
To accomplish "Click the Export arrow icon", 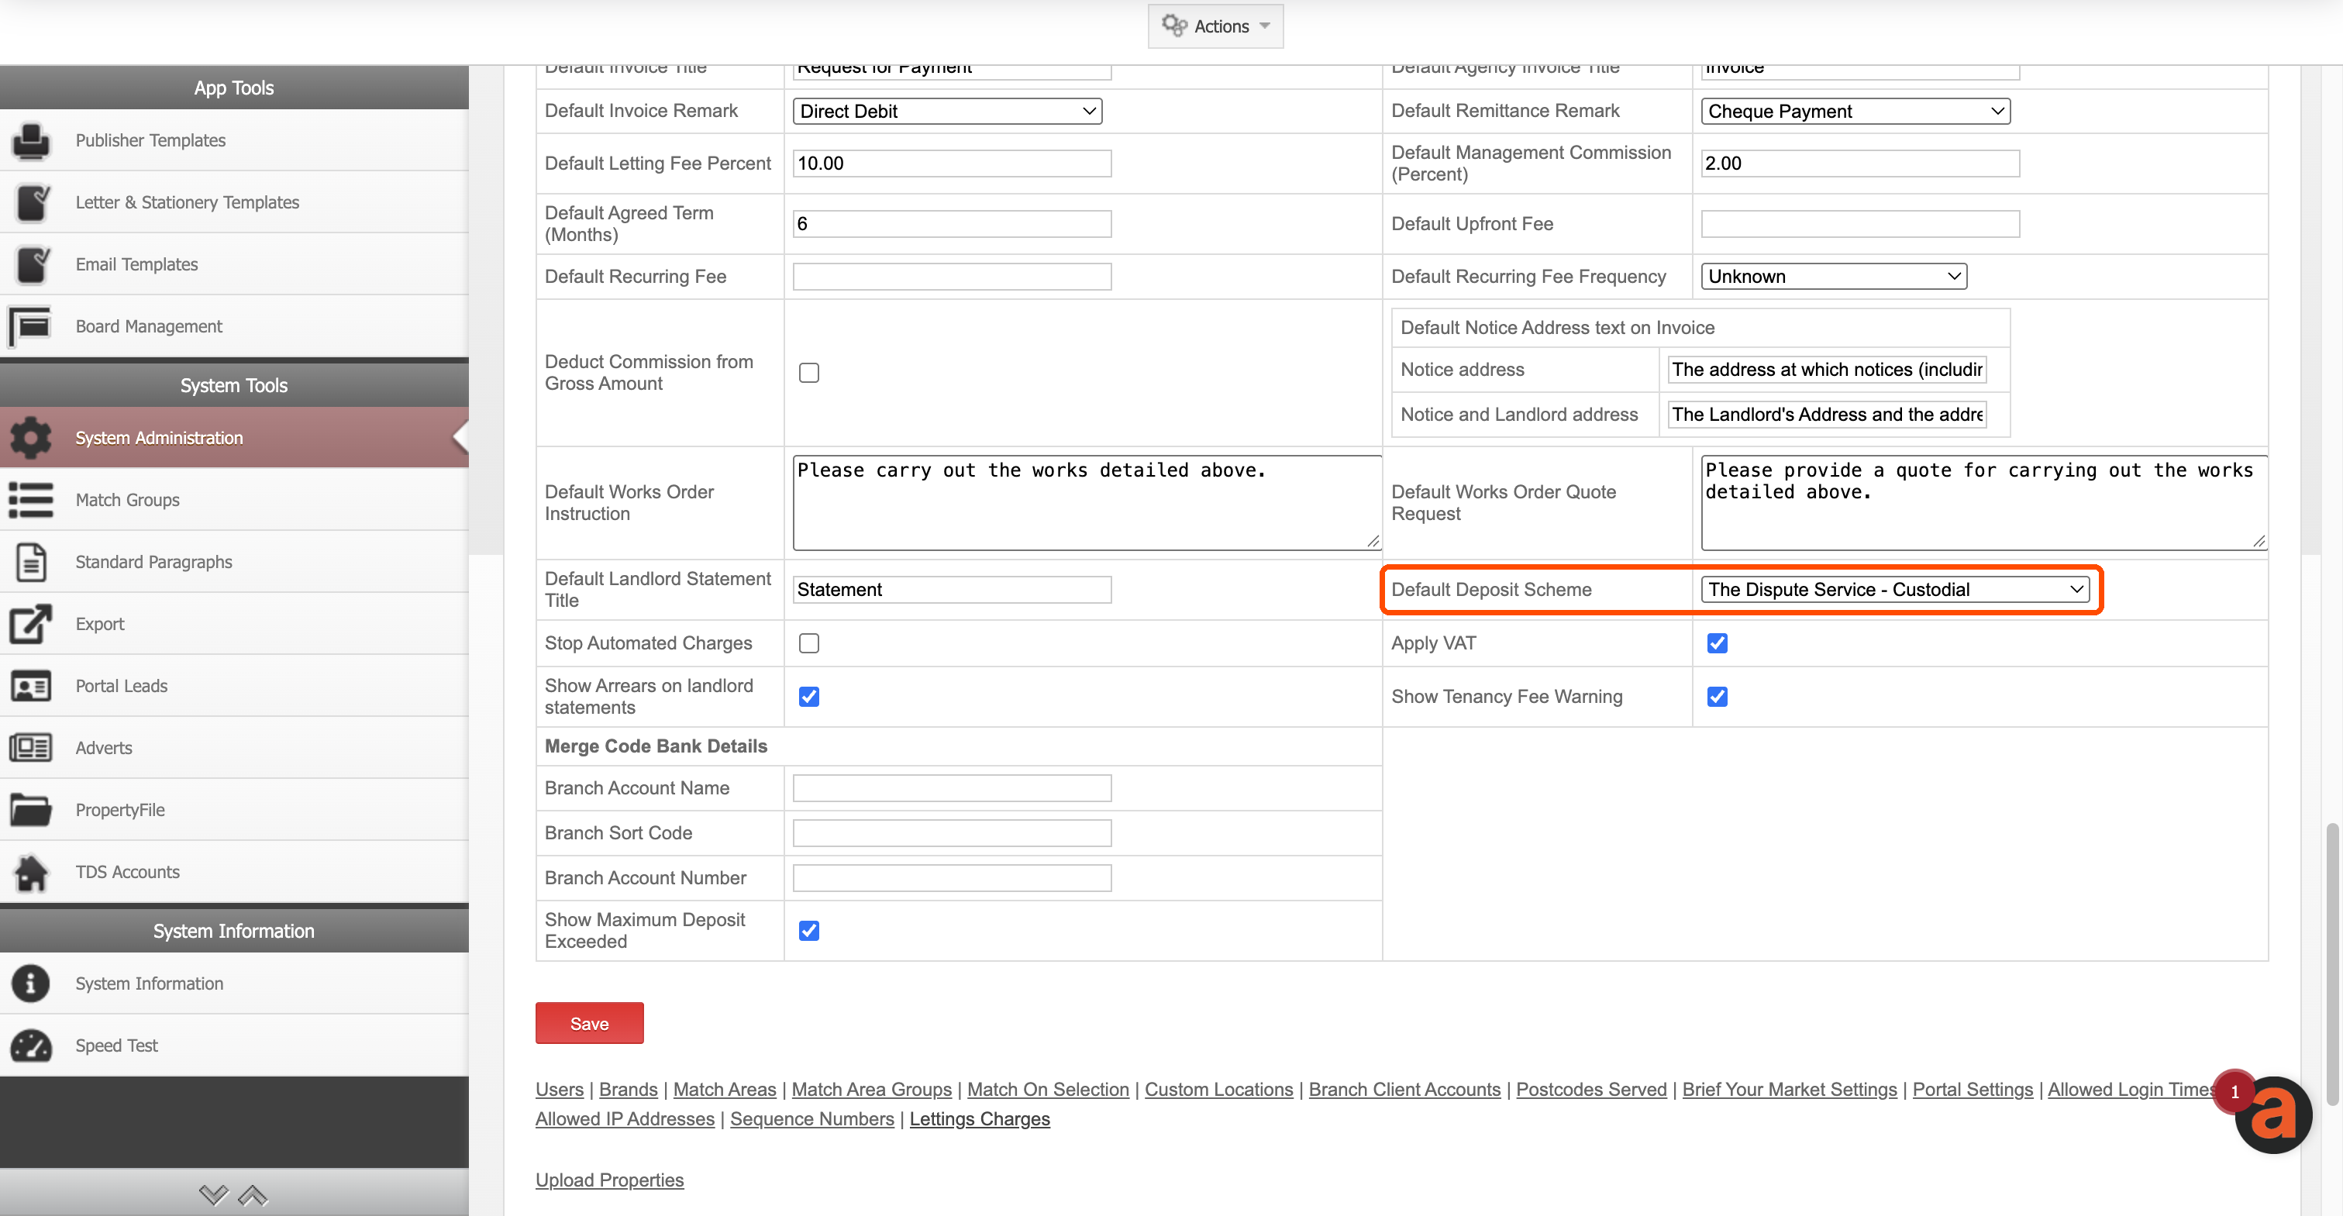I will point(31,624).
